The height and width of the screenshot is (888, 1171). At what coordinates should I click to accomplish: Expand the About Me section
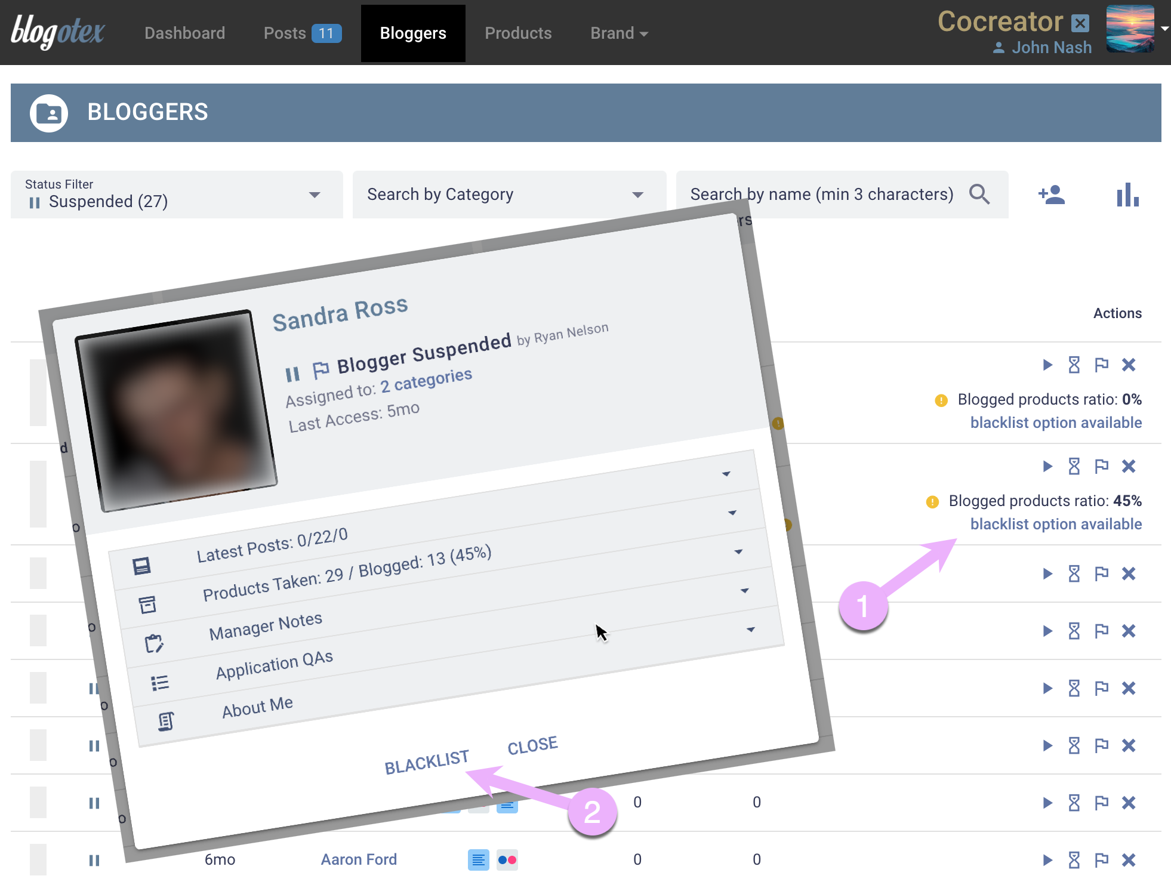coord(257,707)
